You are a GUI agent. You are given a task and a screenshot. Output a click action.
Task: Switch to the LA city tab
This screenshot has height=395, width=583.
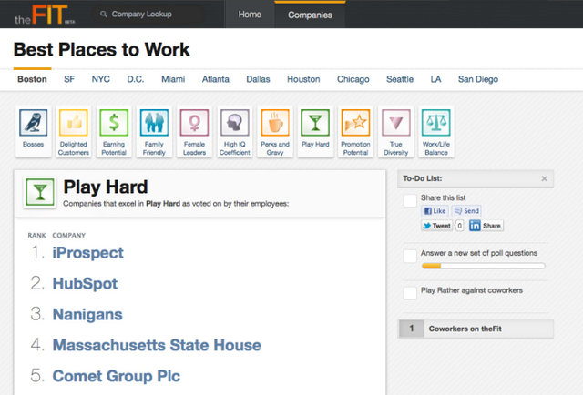pos(435,79)
